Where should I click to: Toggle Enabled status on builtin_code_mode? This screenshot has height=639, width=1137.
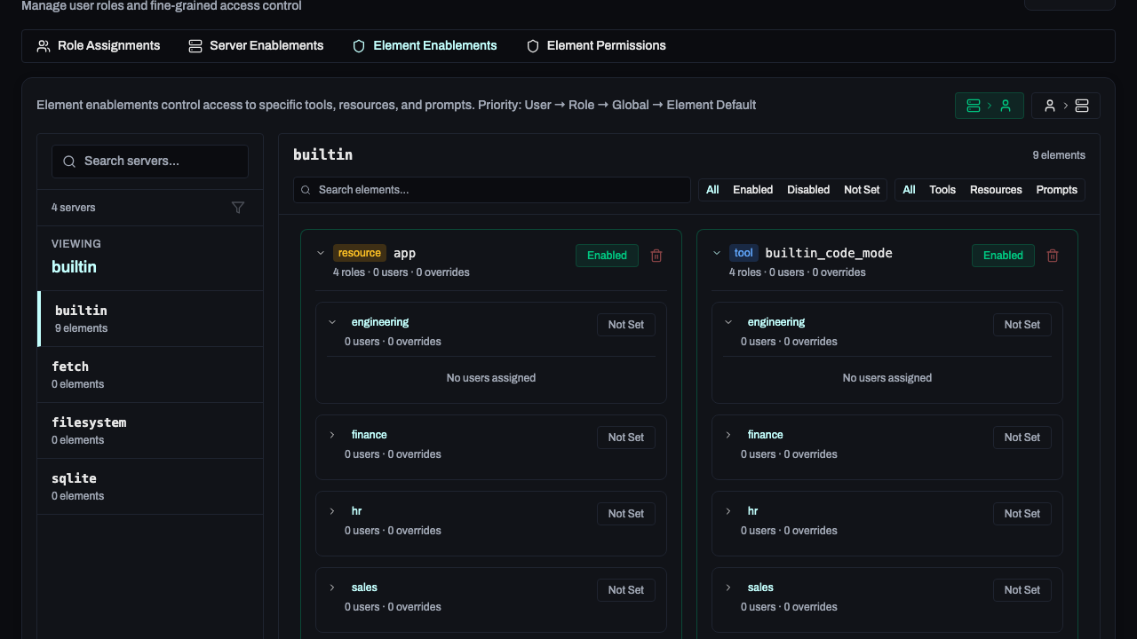coord(1003,256)
